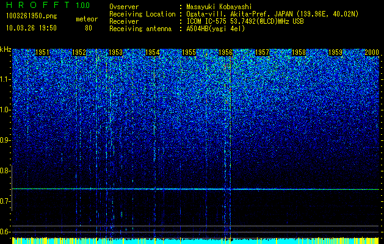Click the 1958 time marker
Image resolution: width=384 pixels, height=244 pixels.
[299, 52]
